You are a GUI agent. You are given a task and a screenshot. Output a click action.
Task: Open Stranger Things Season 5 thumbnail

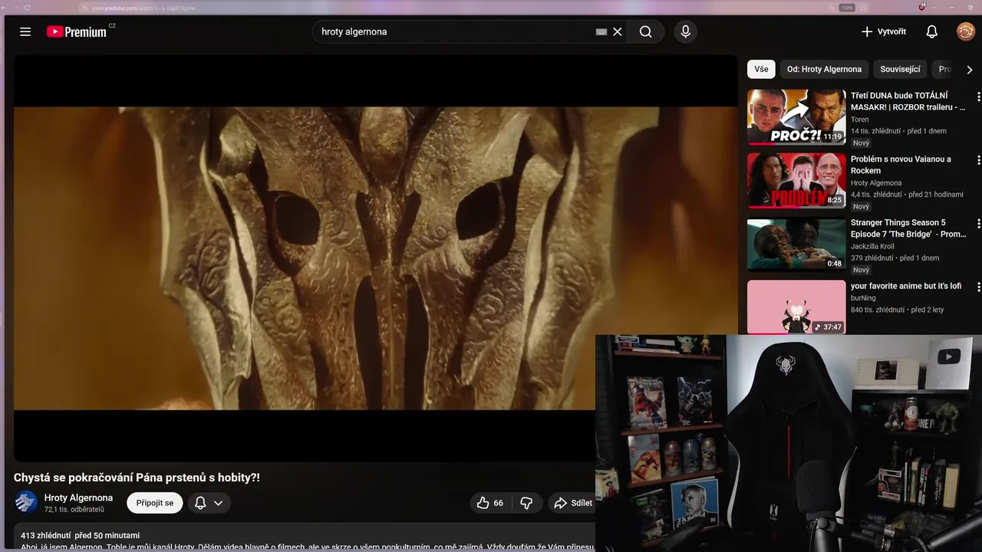796,245
